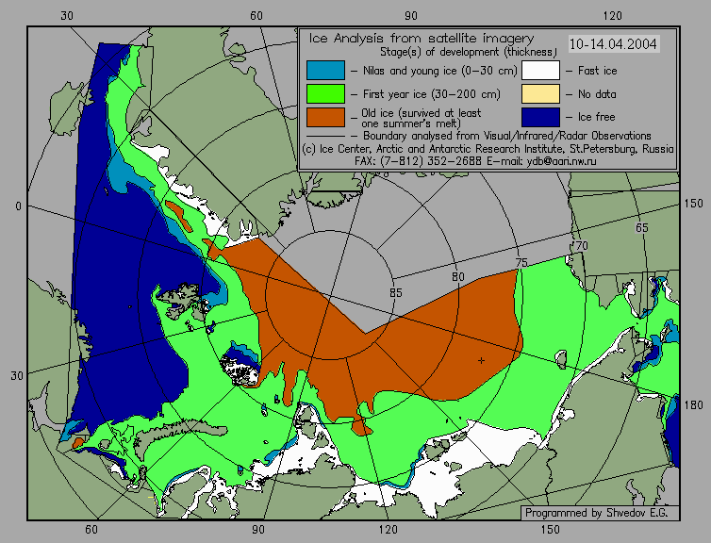Click the 'Boundary analysed from Visual/Infrared/Radar Observations' text
The width and height of the screenshot is (711, 543).
pos(507,136)
